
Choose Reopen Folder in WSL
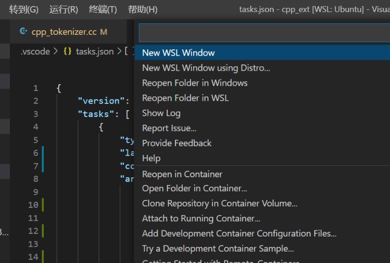pyautogui.click(x=262, y=98)
